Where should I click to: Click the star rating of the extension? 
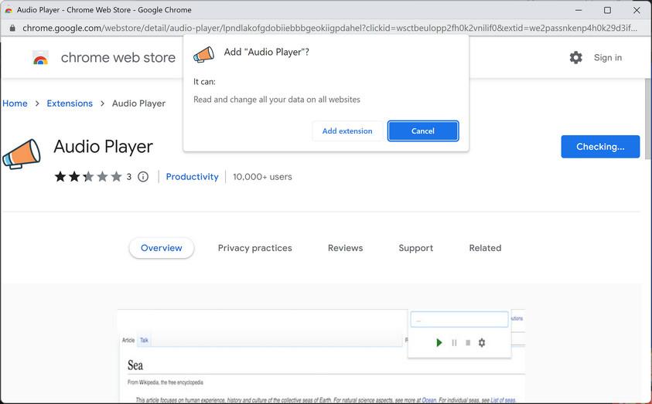[x=88, y=177]
